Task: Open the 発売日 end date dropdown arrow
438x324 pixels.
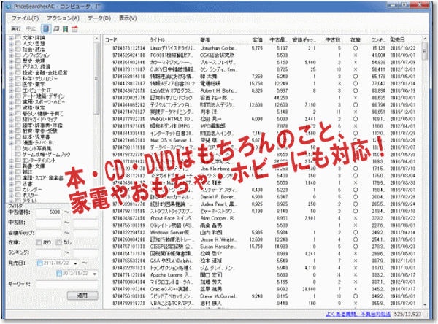Action: pos(95,274)
